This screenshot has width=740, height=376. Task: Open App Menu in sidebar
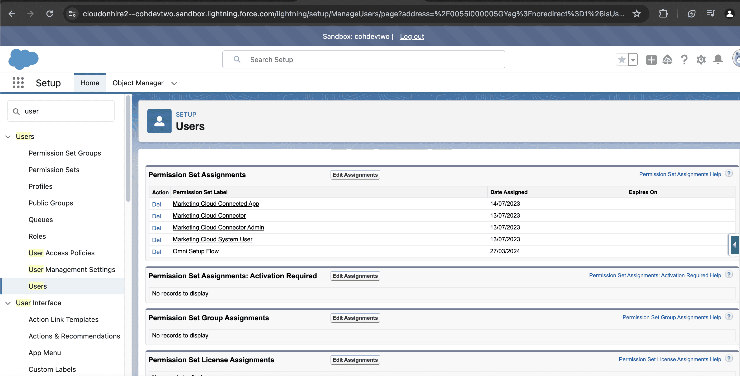pyautogui.click(x=45, y=353)
